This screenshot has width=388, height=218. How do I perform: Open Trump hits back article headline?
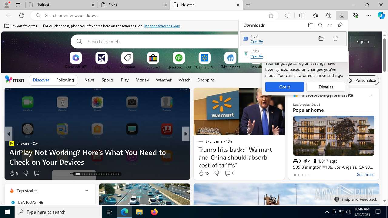(235, 157)
